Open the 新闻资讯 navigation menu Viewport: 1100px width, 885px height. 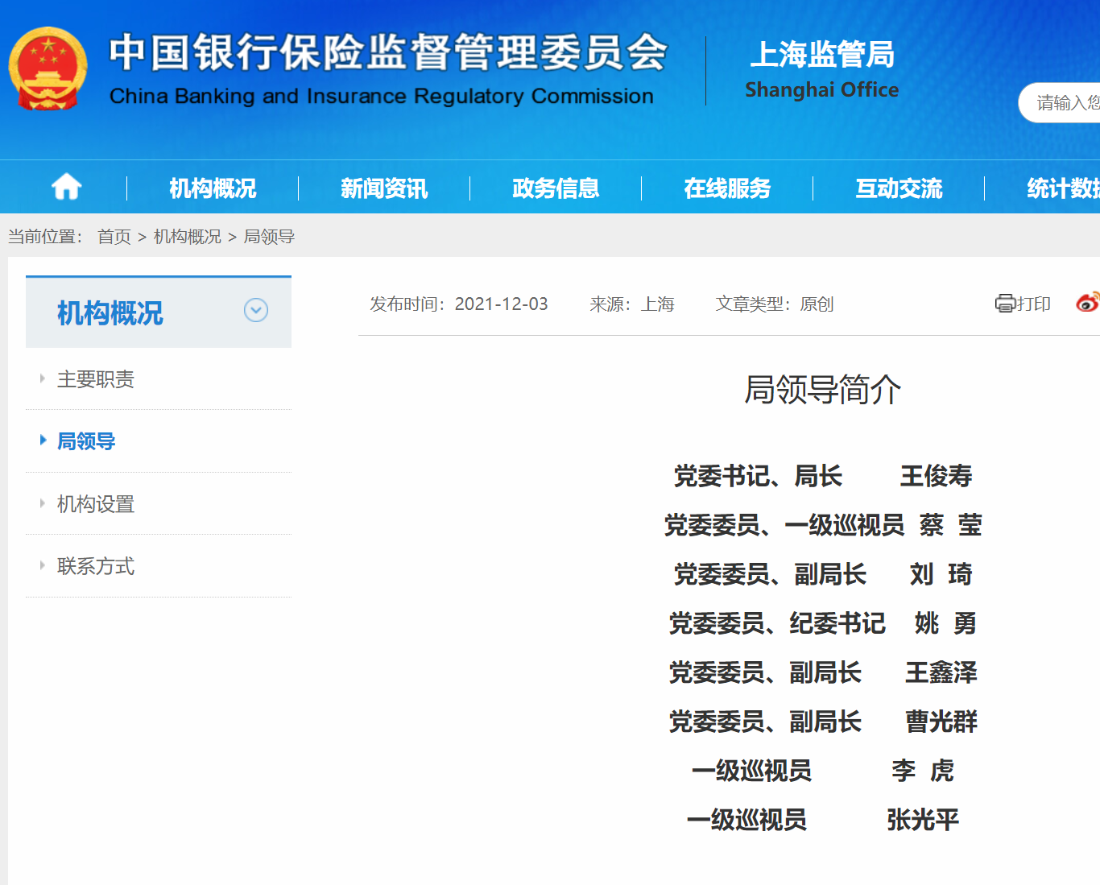384,188
